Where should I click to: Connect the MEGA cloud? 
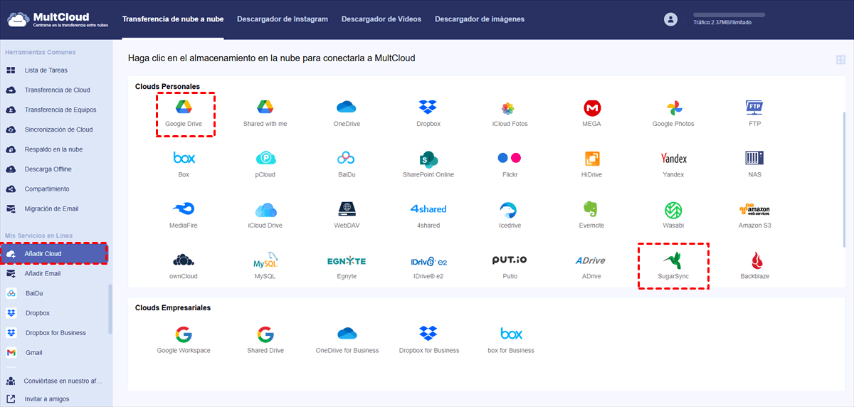point(591,114)
